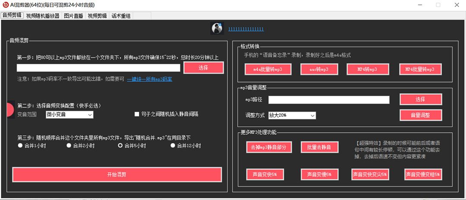The image size is (466, 200).
Task: Expand the 调整方式 dropdown showing 放大20%
Action: [292, 116]
